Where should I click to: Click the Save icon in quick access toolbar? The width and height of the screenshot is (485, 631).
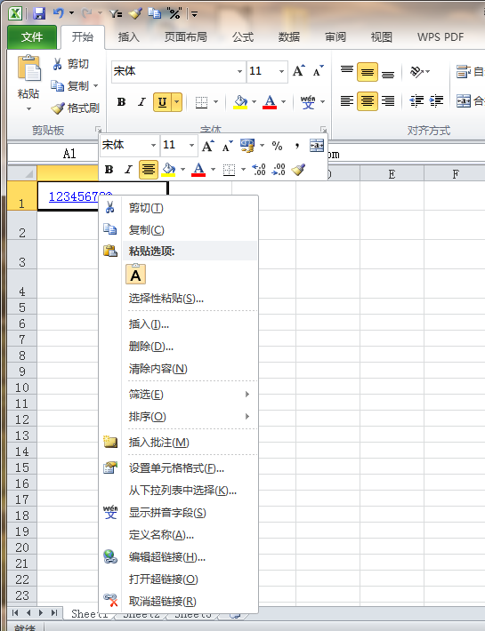[x=39, y=13]
